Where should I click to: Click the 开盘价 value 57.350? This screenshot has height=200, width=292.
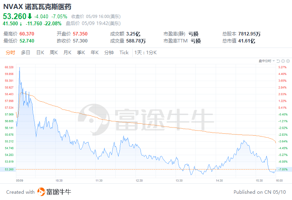(x=80, y=34)
